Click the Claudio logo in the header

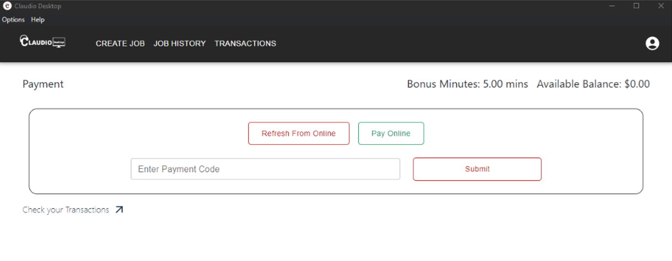click(42, 42)
